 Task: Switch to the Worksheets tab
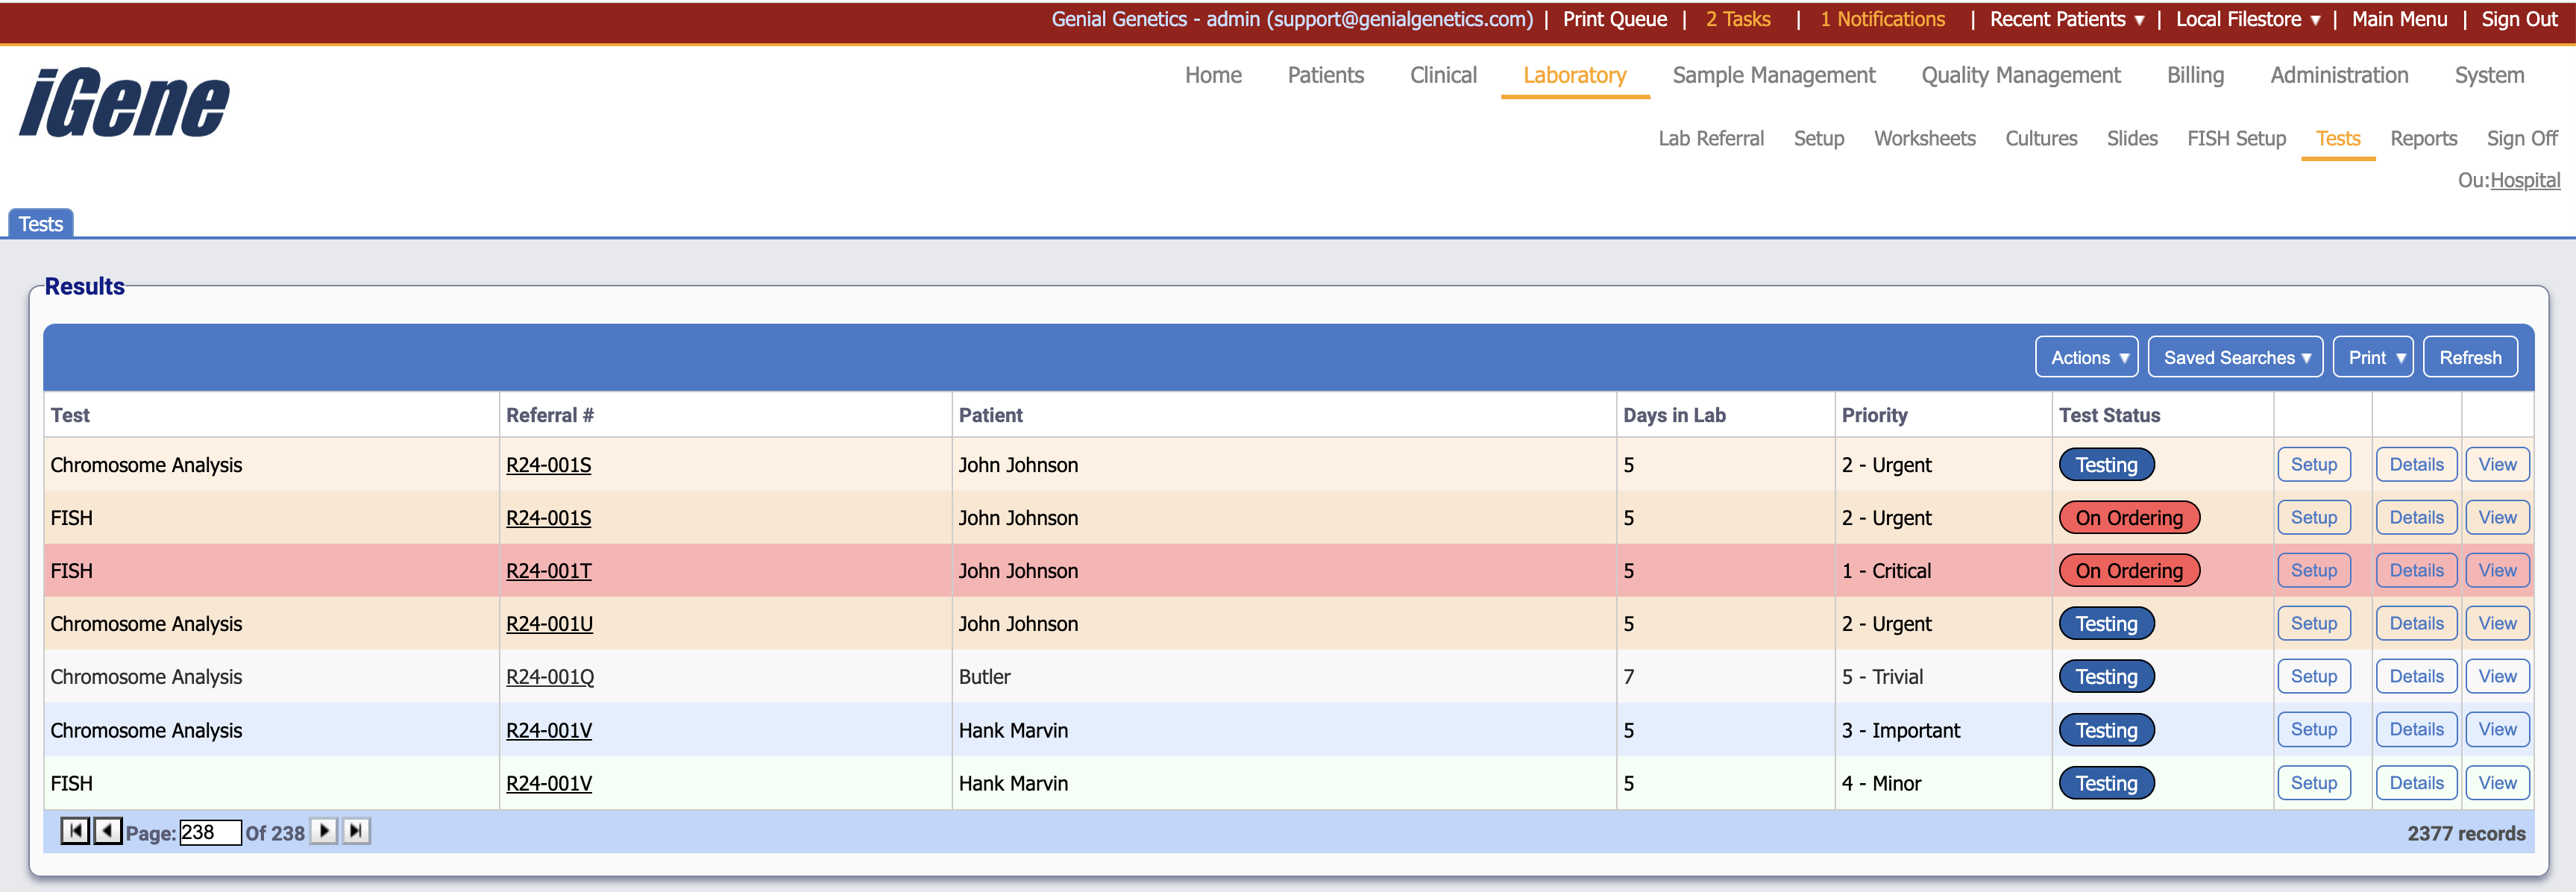point(1923,139)
